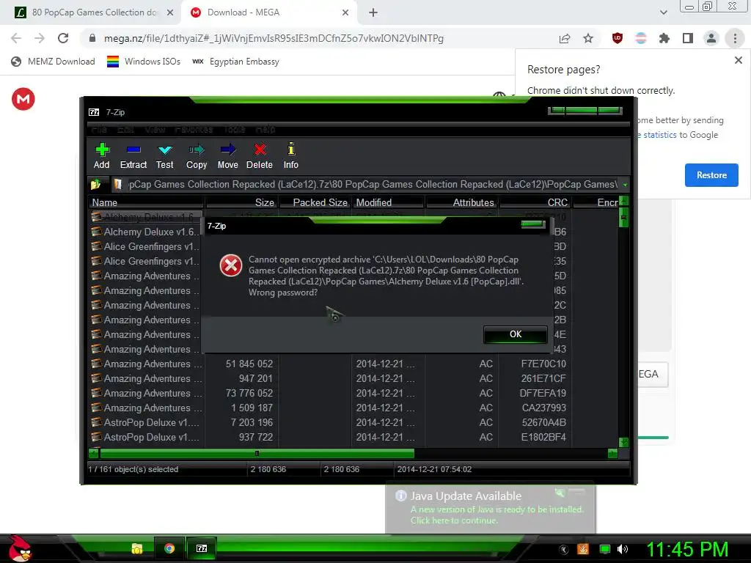Click the taskbar clock 11:45 PM
751x563 pixels.
point(687,549)
